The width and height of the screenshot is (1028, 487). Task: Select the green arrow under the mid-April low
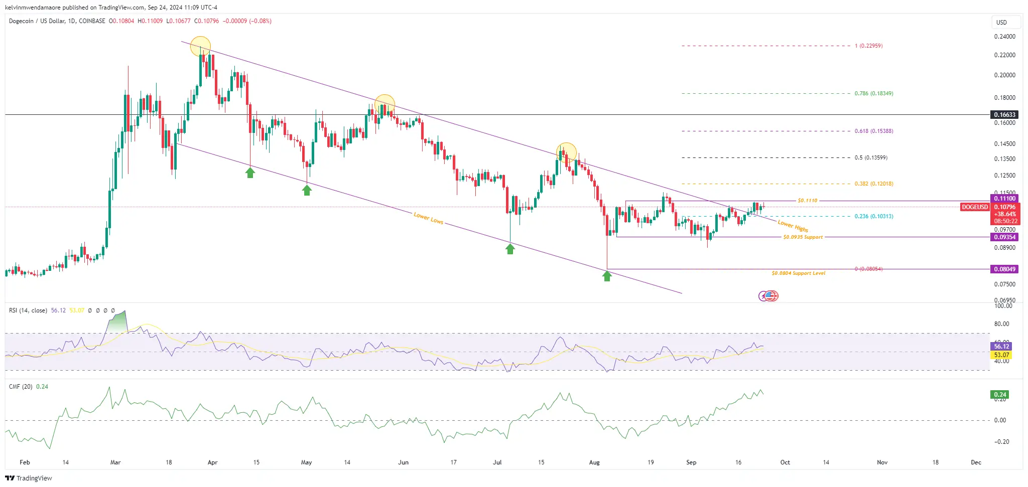(x=250, y=173)
